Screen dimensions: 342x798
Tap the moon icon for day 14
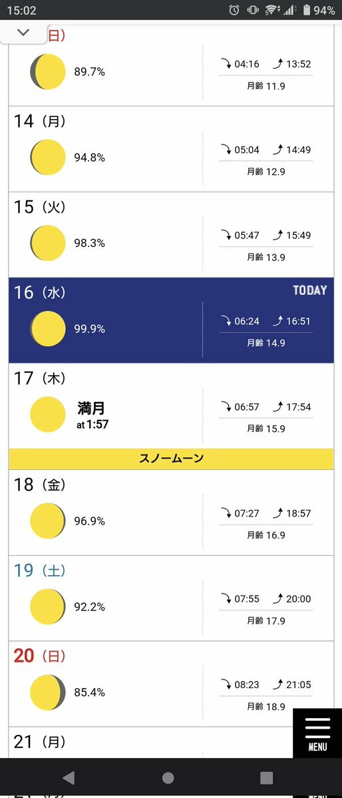48,157
